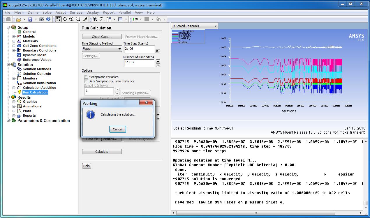Expand the Cell Zone Conditions node
The image size is (370, 218).
[x=14, y=46]
